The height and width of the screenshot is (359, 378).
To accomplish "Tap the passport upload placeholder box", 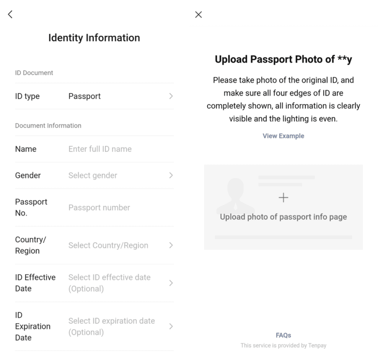I will click(283, 206).
